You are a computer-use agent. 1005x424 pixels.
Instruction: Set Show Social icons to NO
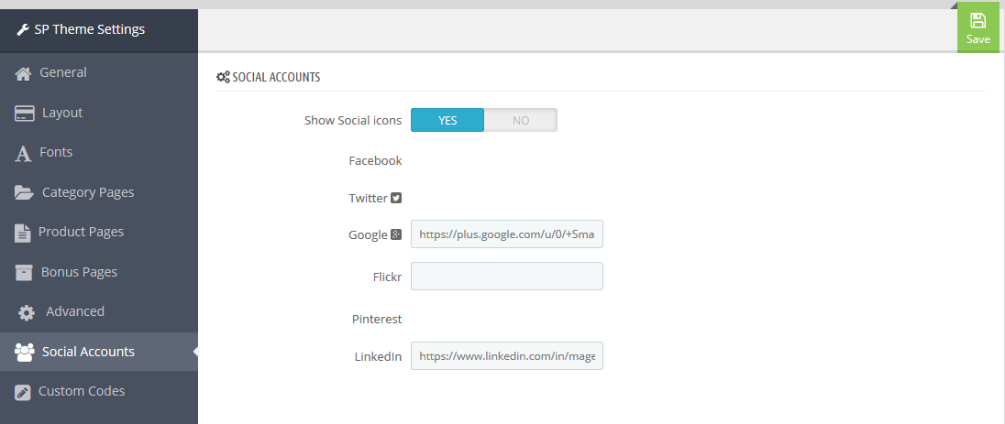pos(521,120)
